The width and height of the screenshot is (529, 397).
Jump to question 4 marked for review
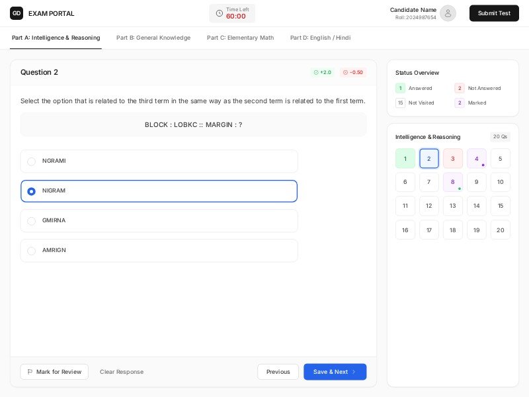coord(476,159)
